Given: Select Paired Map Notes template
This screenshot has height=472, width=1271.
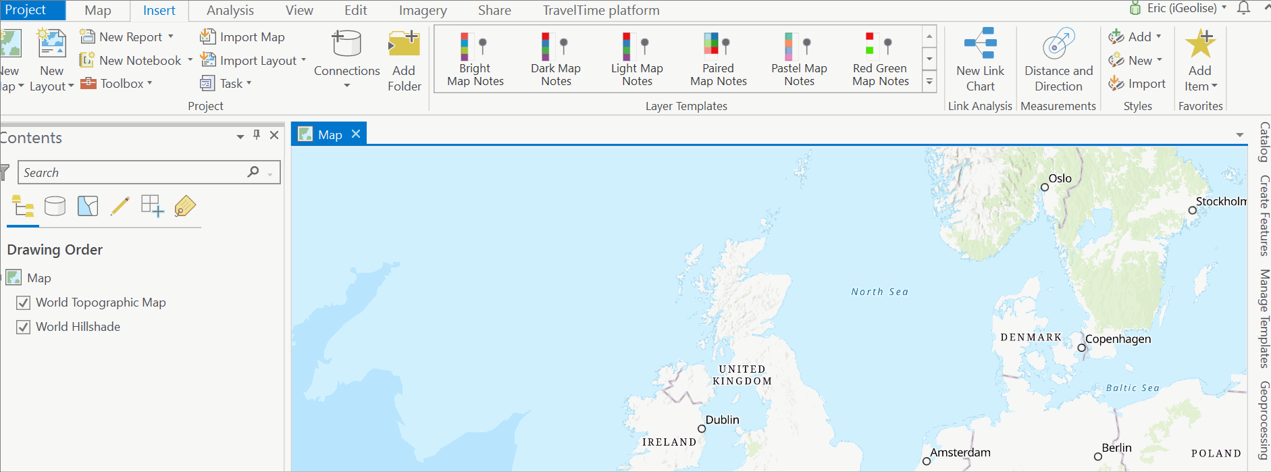Looking at the screenshot, I should coord(718,60).
